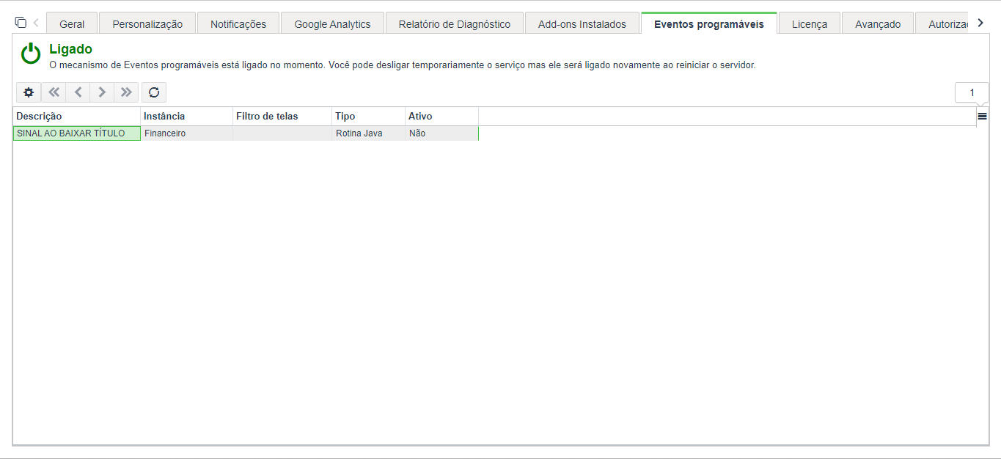The width and height of the screenshot is (1001, 459).
Task: Switch to the Personalização tab
Action: pos(147,24)
